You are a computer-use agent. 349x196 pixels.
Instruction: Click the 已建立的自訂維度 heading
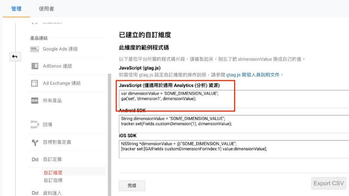pos(145,35)
